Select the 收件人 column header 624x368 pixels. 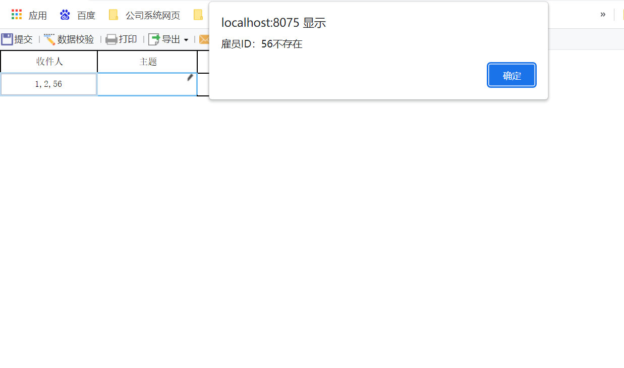tap(49, 62)
